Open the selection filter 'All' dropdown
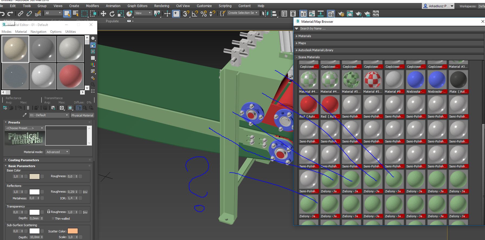The image size is (485, 240). (53, 13)
